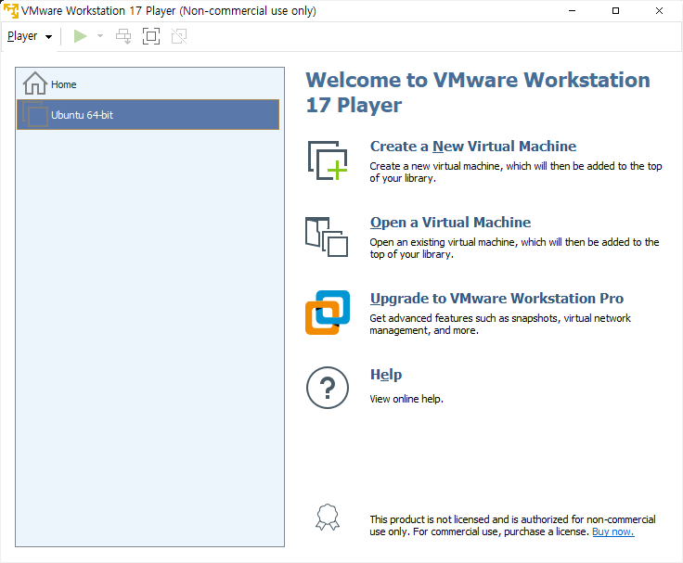This screenshot has height=563, width=683.
Task: Select Home in the library
Action: [148, 83]
